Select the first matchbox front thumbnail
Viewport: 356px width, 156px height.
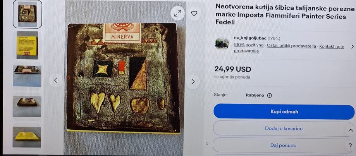point(28,14)
